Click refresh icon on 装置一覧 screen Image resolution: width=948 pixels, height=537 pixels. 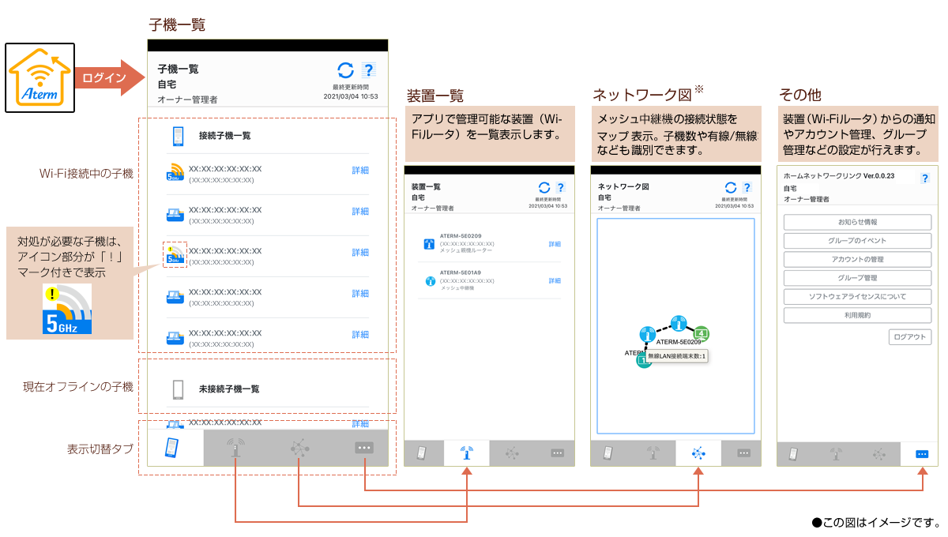tap(544, 187)
